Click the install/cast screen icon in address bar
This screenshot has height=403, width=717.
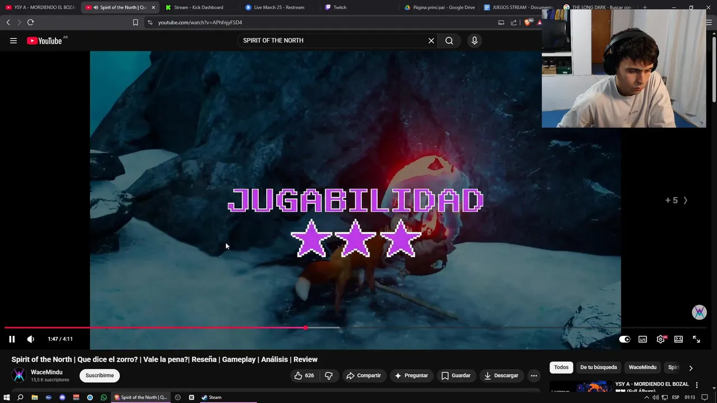coord(501,22)
